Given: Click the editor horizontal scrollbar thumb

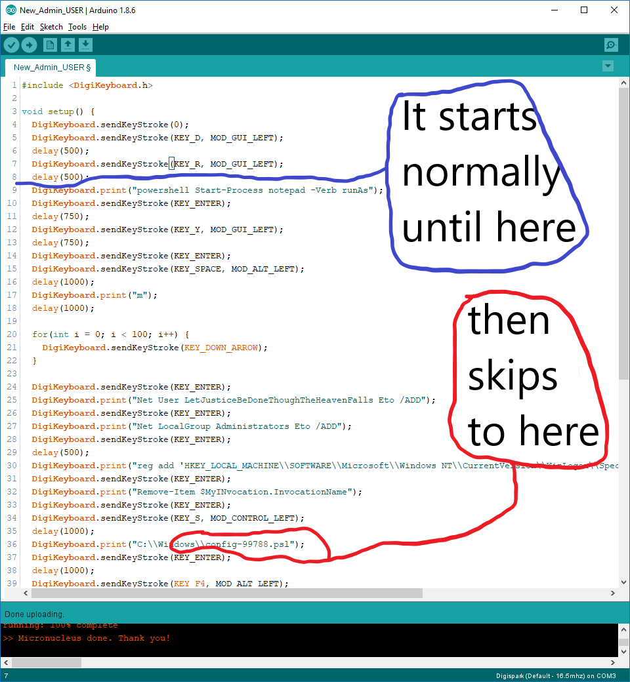Looking at the screenshot, I should click(227, 593).
